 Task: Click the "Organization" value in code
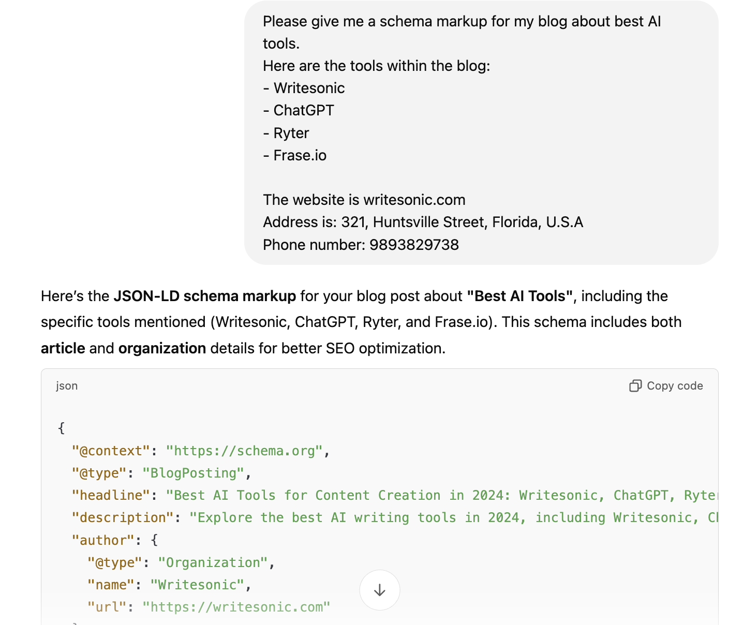coord(213,562)
